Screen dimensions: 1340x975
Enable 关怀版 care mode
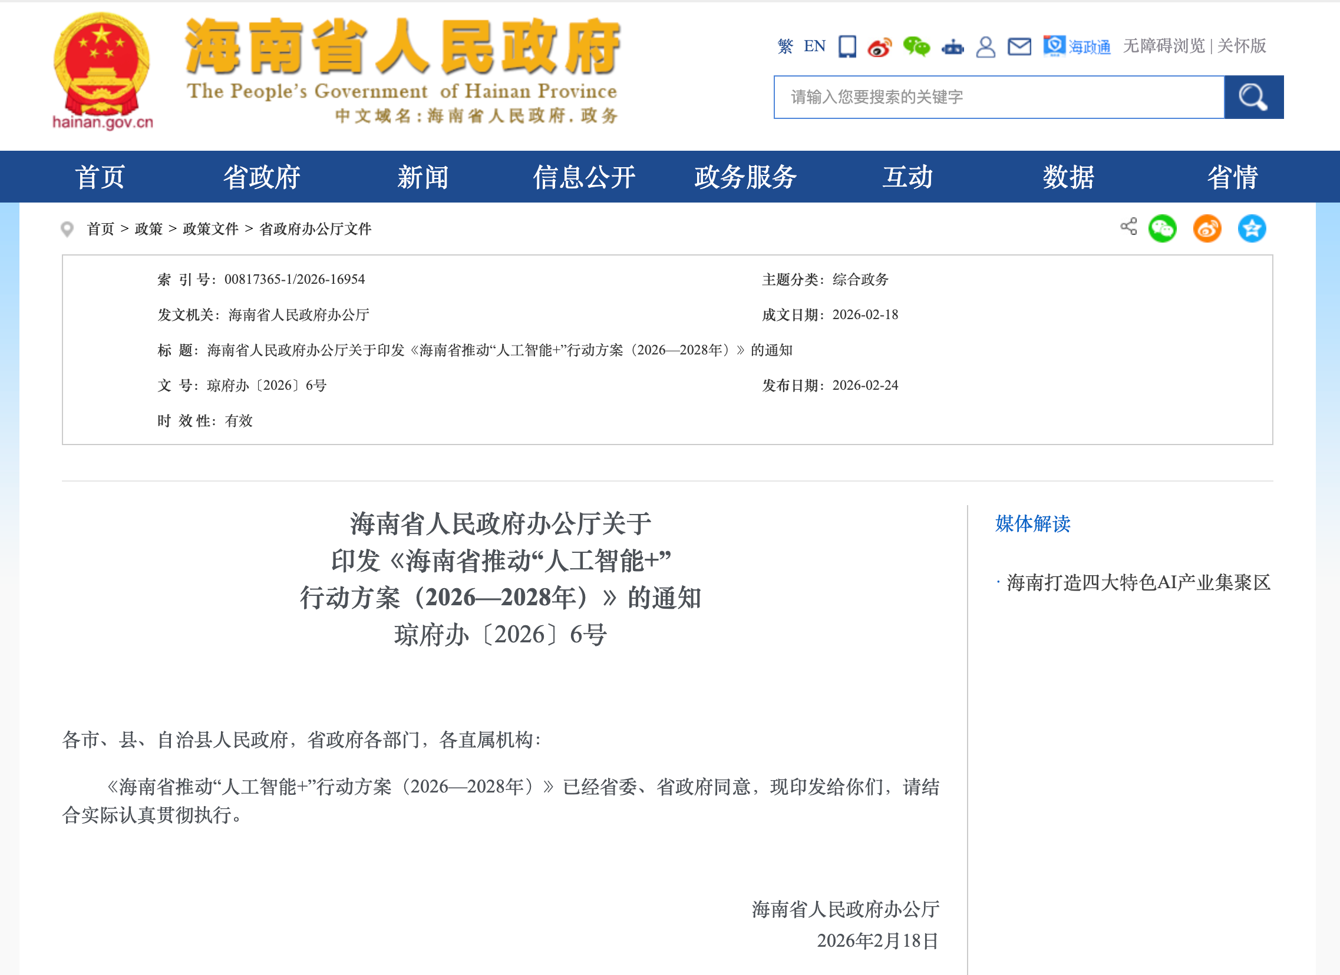tap(1242, 46)
